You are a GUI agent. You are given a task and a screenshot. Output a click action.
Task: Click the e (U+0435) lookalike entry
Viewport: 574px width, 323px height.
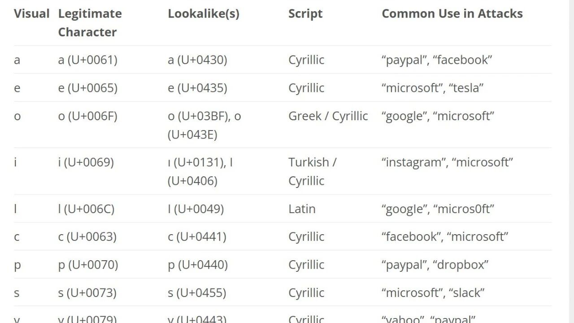click(x=197, y=87)
